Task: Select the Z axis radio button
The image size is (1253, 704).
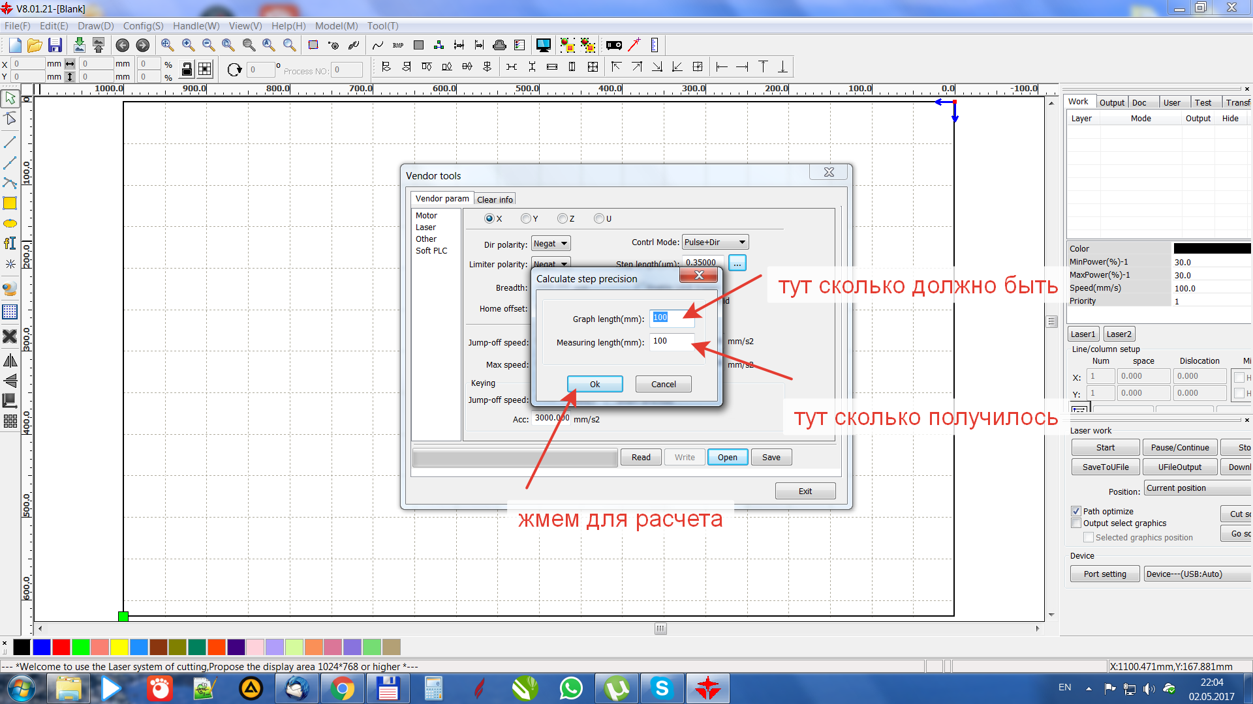Action: 562,219
